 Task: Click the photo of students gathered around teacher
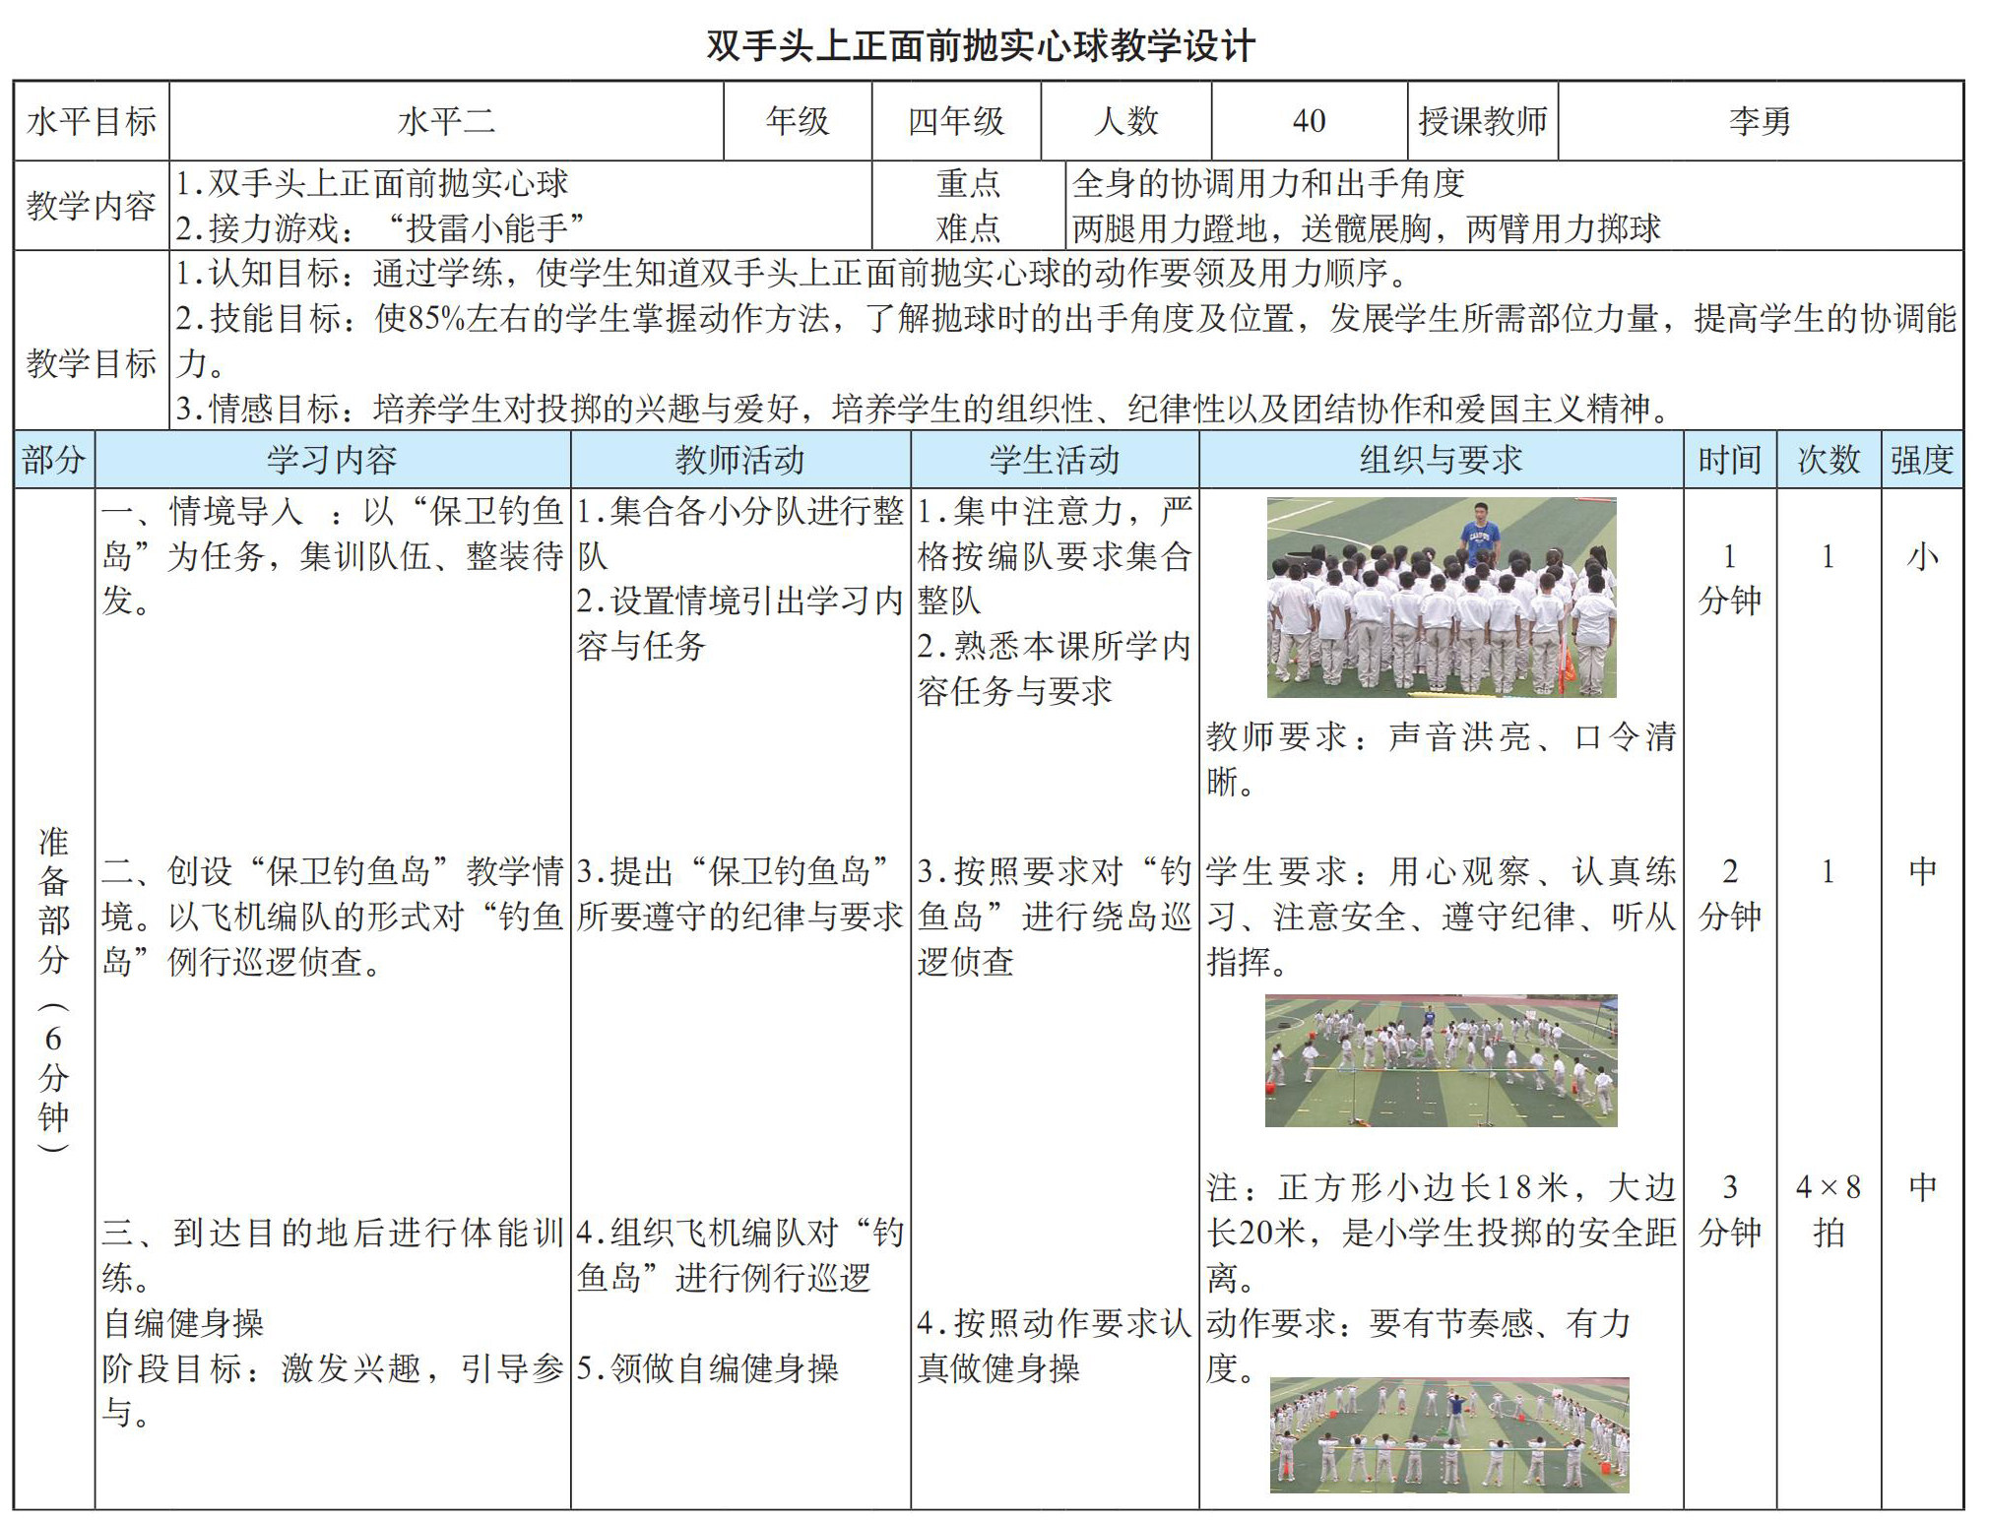pyautogui.click(x=1441, y=598)
